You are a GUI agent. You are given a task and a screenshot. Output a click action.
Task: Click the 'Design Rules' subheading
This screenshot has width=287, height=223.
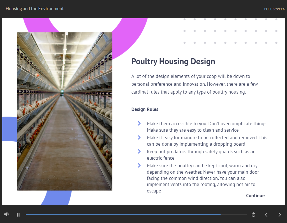click(145, 109)
